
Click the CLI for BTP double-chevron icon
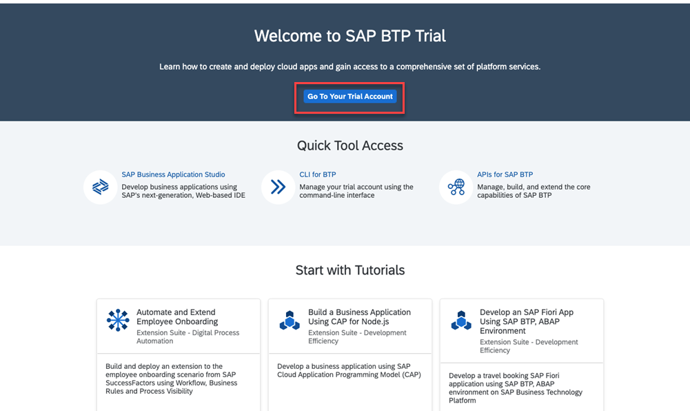278,187
